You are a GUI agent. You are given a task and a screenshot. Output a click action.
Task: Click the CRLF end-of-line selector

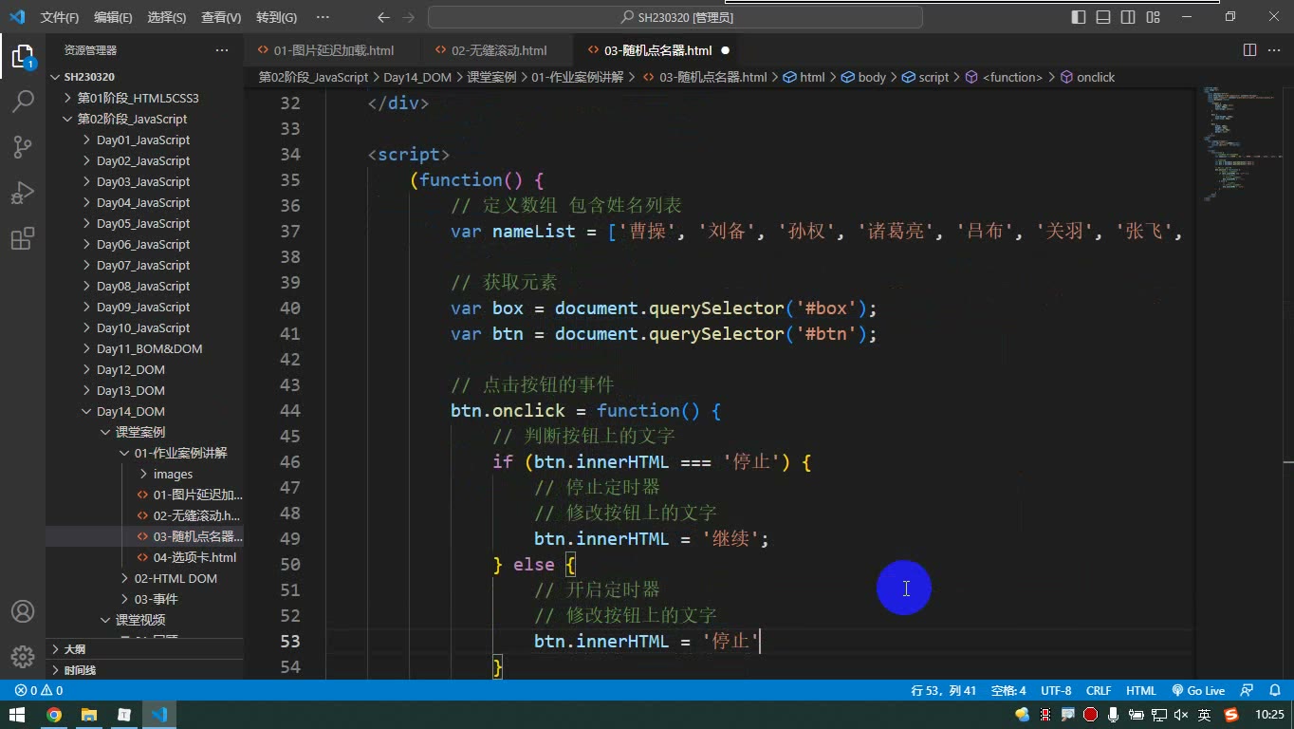click(1099, 691)
